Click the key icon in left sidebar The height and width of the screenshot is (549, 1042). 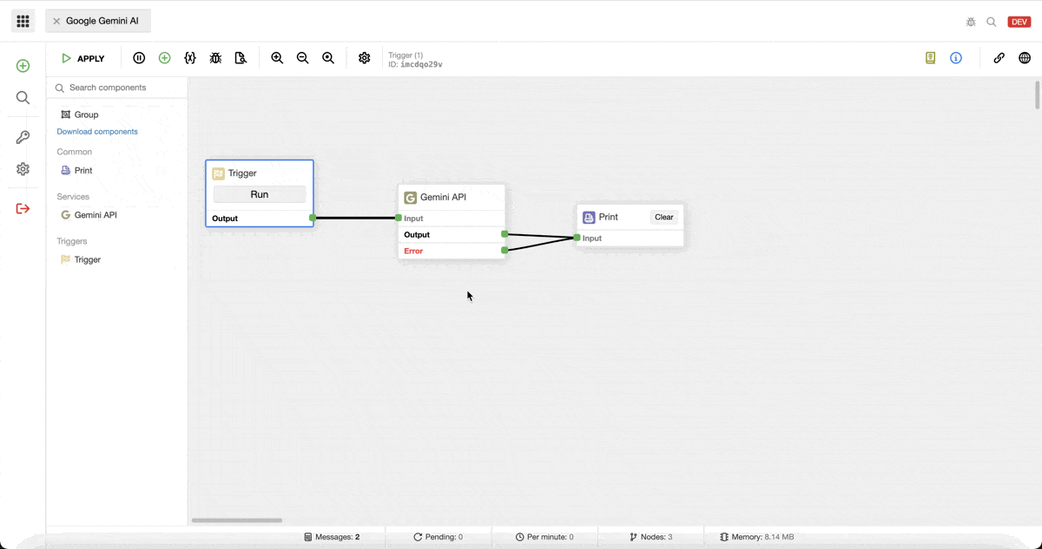coord(23,137)
